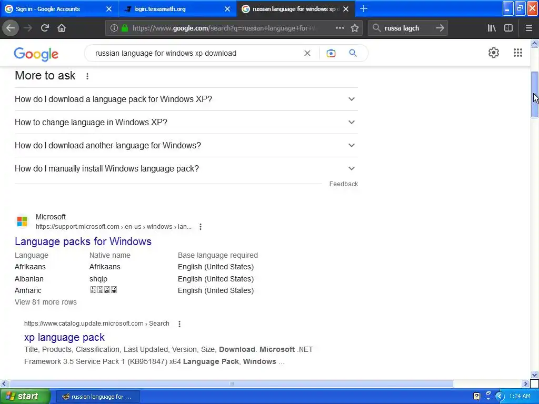Close the login.texasmath.org tab

[227, 9]
